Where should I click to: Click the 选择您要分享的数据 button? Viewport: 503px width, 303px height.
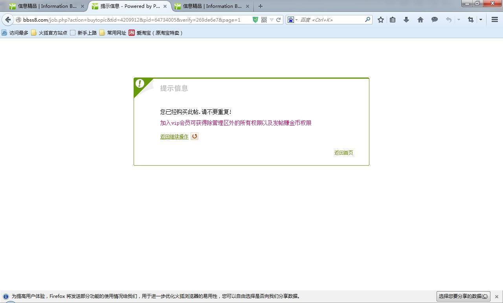pos(463,296)
